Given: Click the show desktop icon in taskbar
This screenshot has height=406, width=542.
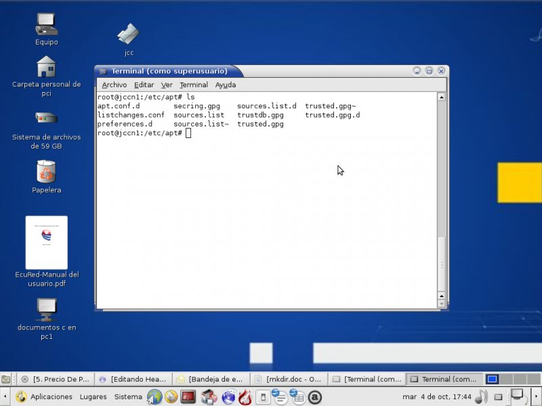Looking at the screenshot, I should click(5, 380).
